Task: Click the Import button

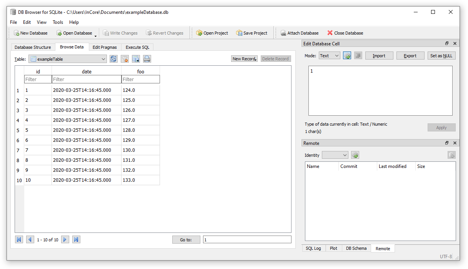Action: (x=379, y=56)
